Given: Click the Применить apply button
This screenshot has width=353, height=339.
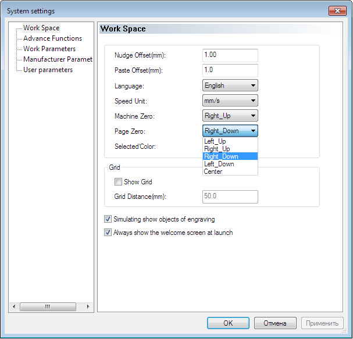Looking at the screenshot, I should click(x=322, y=323).
